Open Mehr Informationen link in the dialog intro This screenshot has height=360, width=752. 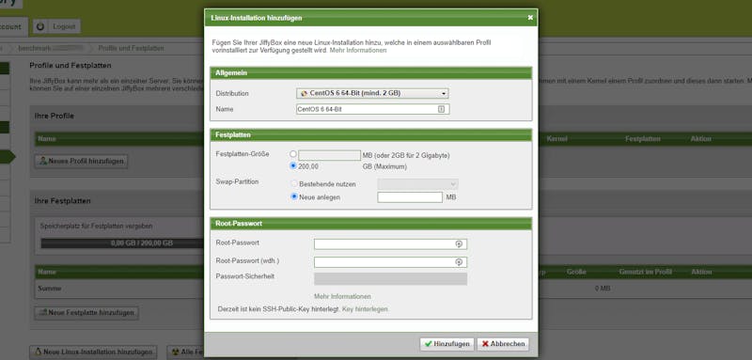[x=358, y=50]
